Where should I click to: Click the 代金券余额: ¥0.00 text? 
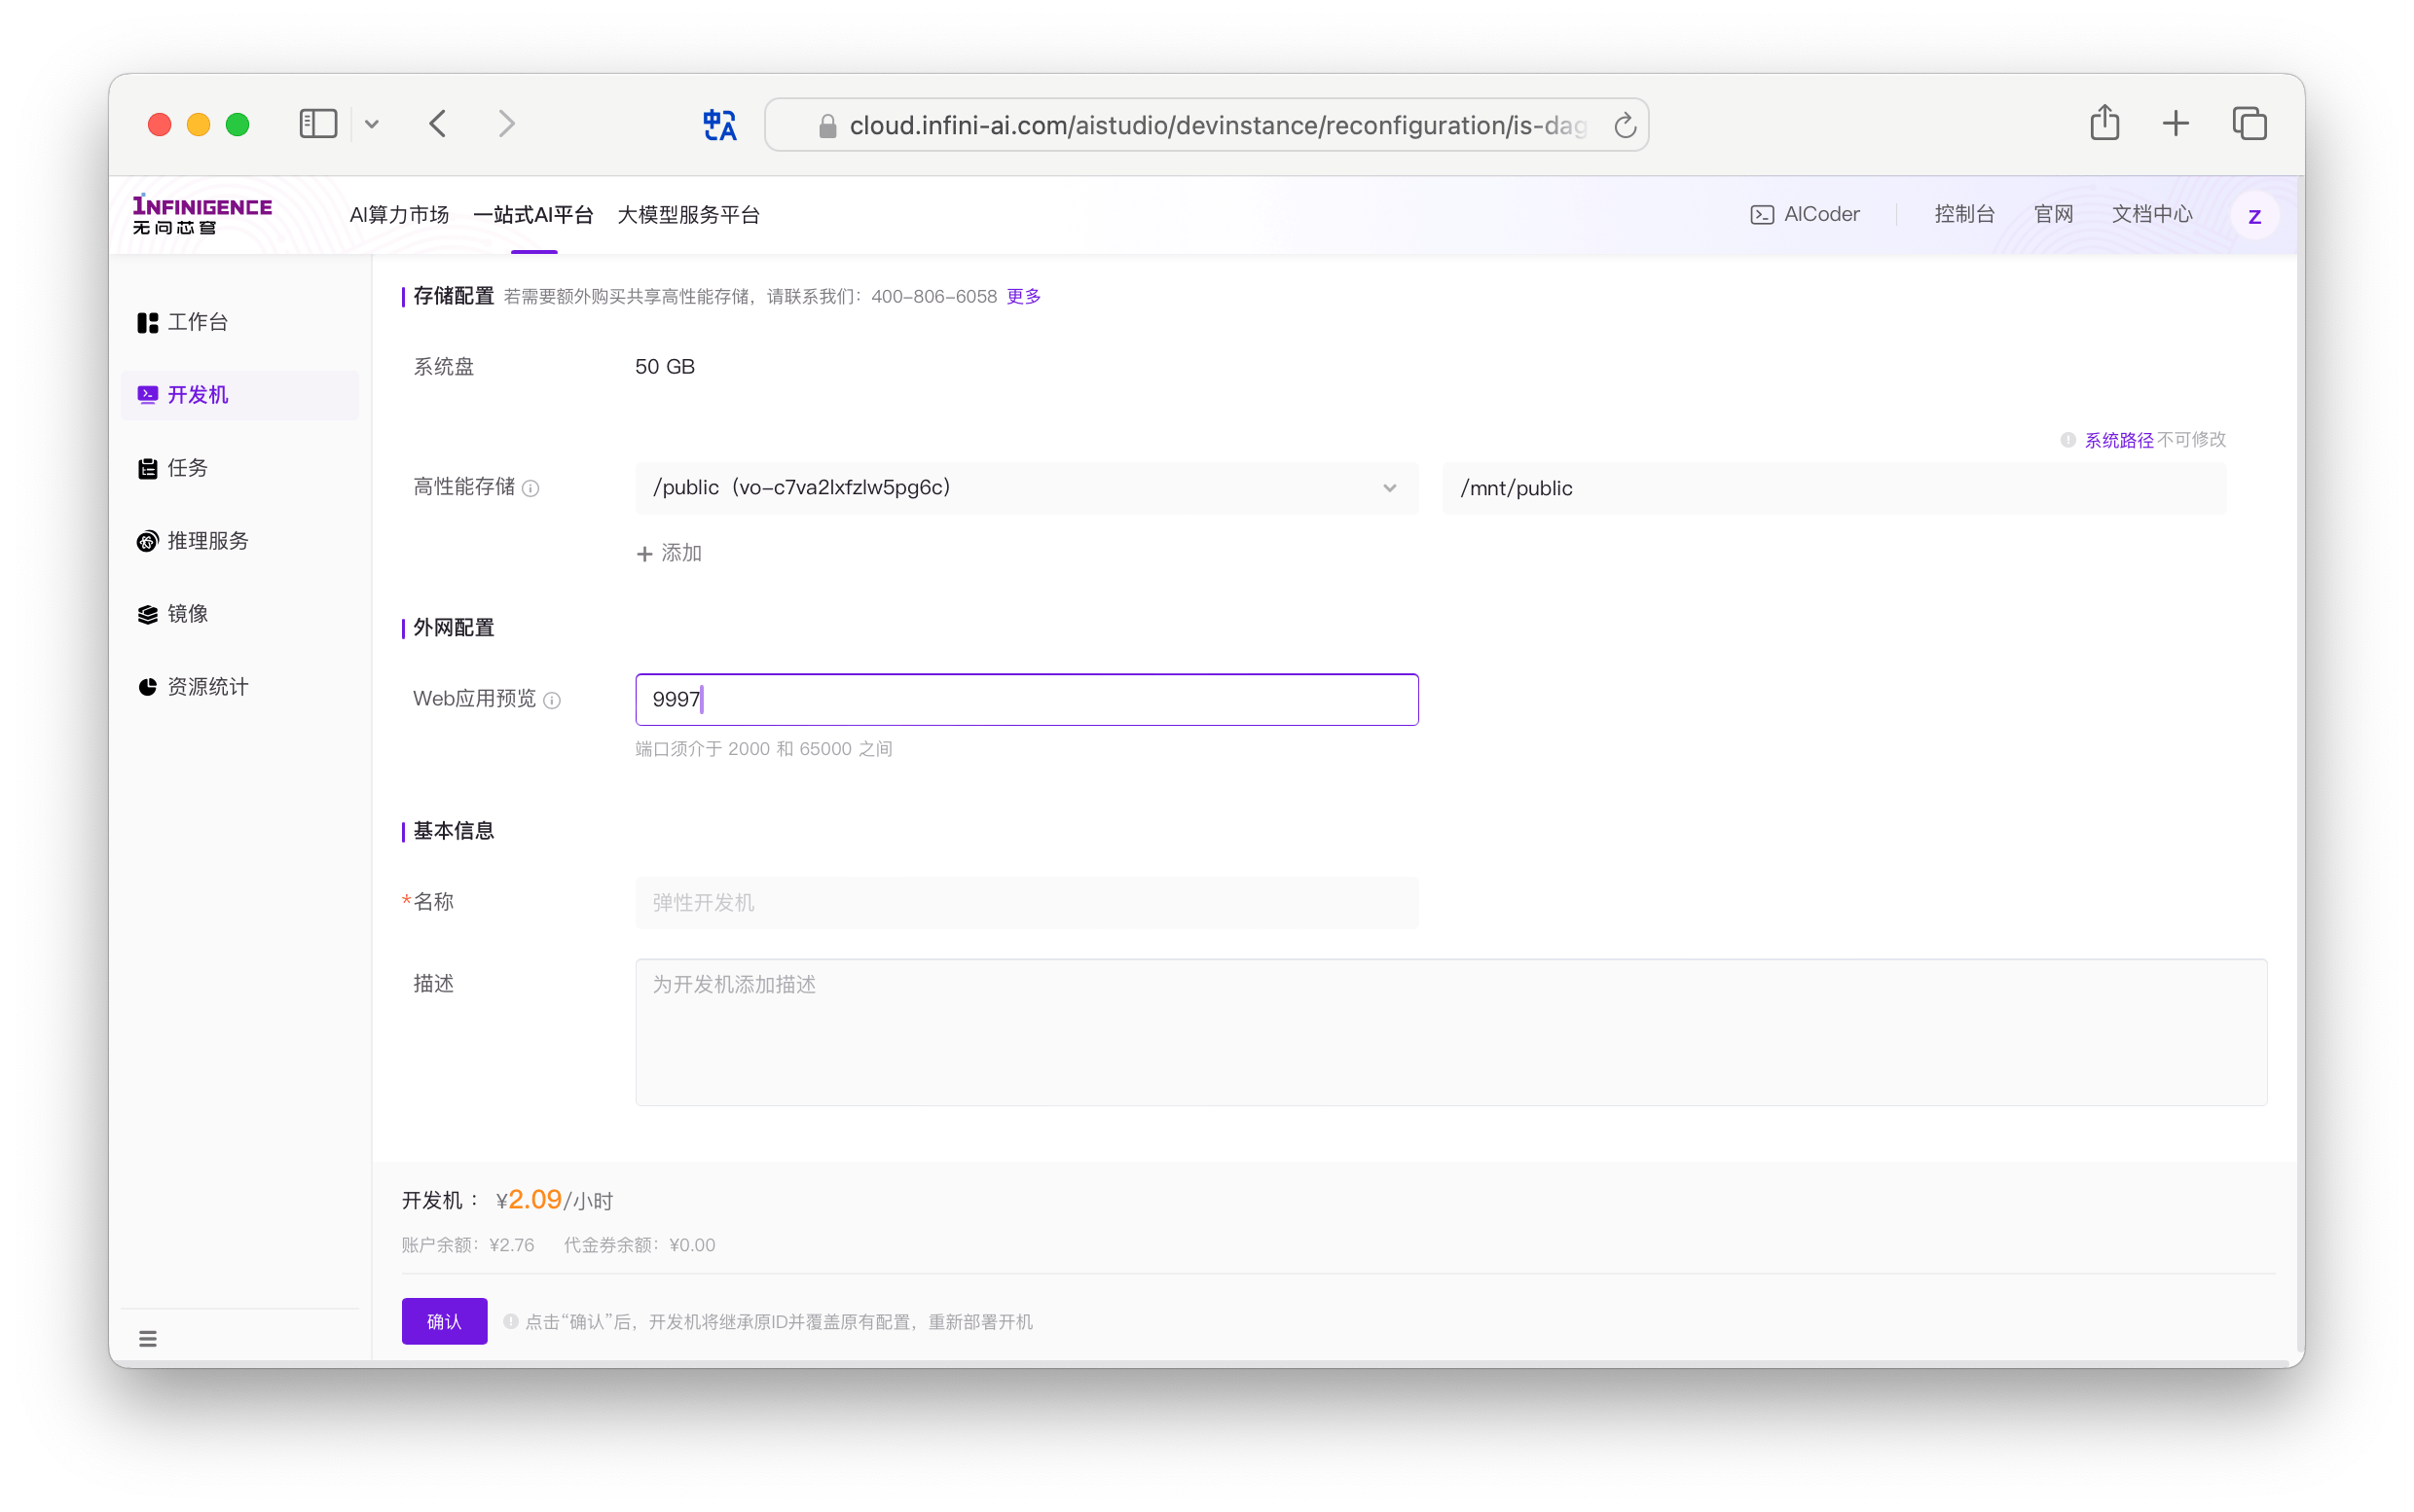click(x=640, y=1245)
